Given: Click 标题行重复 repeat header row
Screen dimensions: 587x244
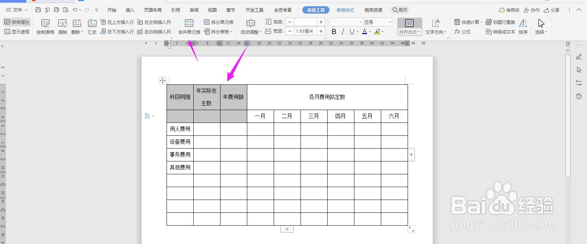Looking at the screenshot, I should click(500, 22).
